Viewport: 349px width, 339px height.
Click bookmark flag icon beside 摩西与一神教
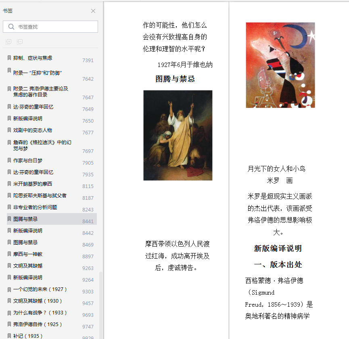(9, 254)
